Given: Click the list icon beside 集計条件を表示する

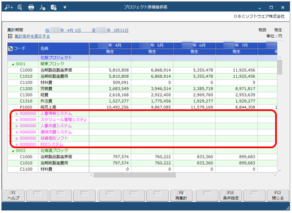Looking at the screenshot, I should 10,36.
